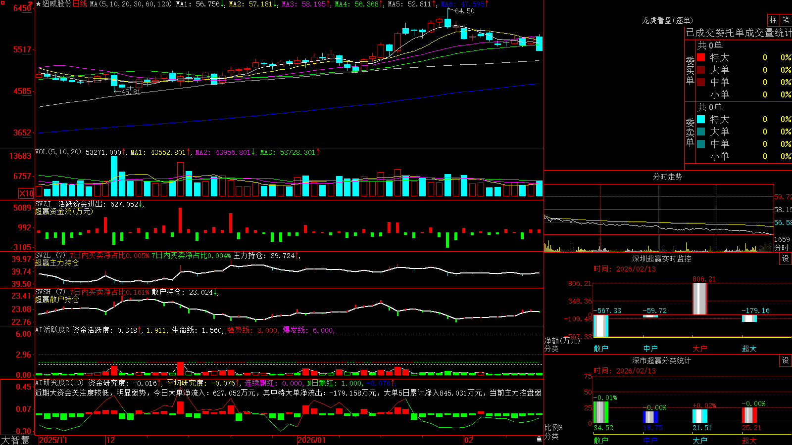The width and height of the screenshot is (792, 445).
Task: Click the 806.21 大户 bar in 实时监控
Action: (x=699, y=299)
